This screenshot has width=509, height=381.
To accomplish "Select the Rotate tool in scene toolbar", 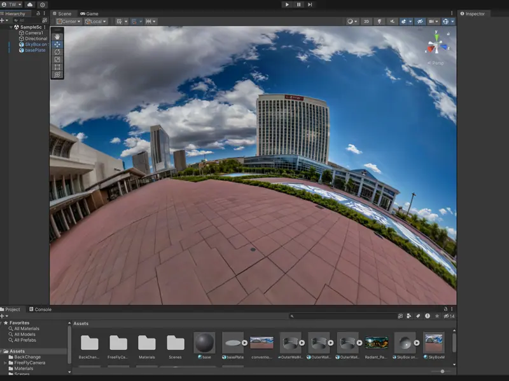I will click(57, 52).
